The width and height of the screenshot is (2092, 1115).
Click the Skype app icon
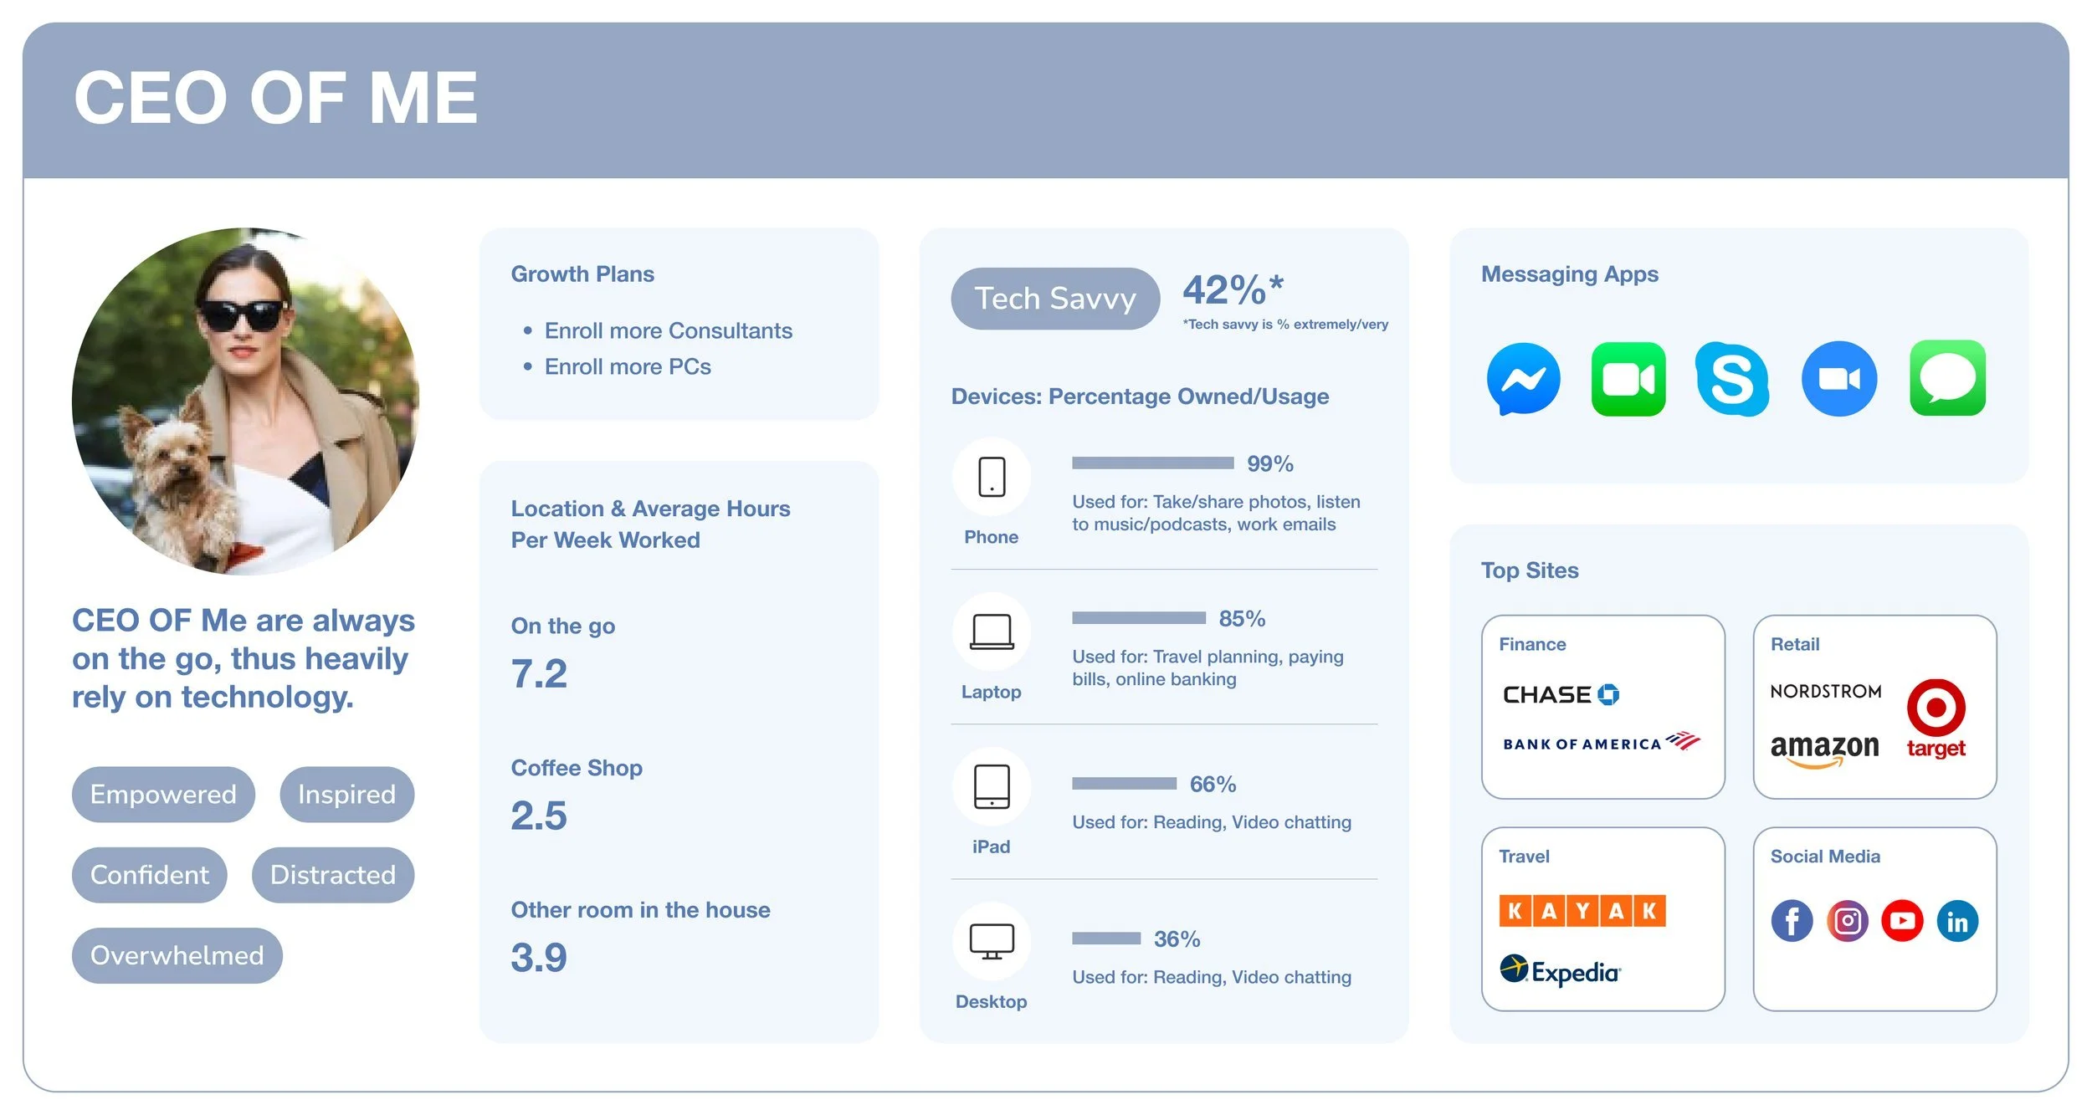coord(1732,379)
